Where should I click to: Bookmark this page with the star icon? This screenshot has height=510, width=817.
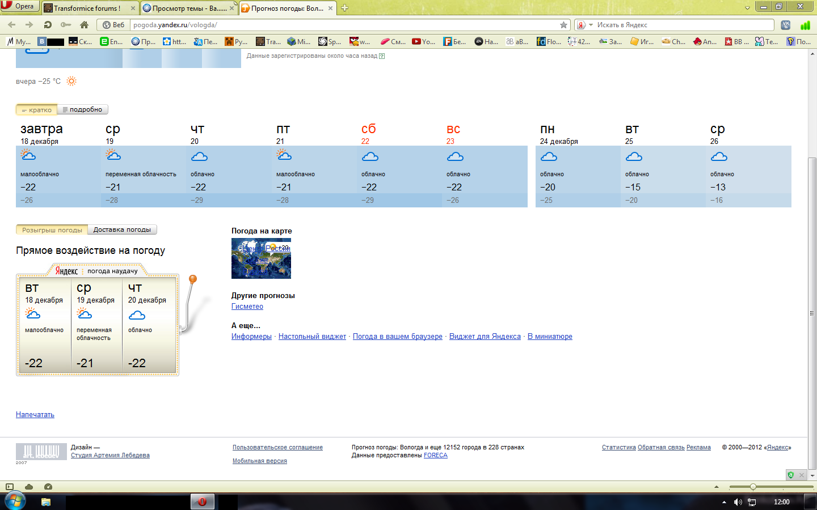pyautogui.click(x=563, y=25)
